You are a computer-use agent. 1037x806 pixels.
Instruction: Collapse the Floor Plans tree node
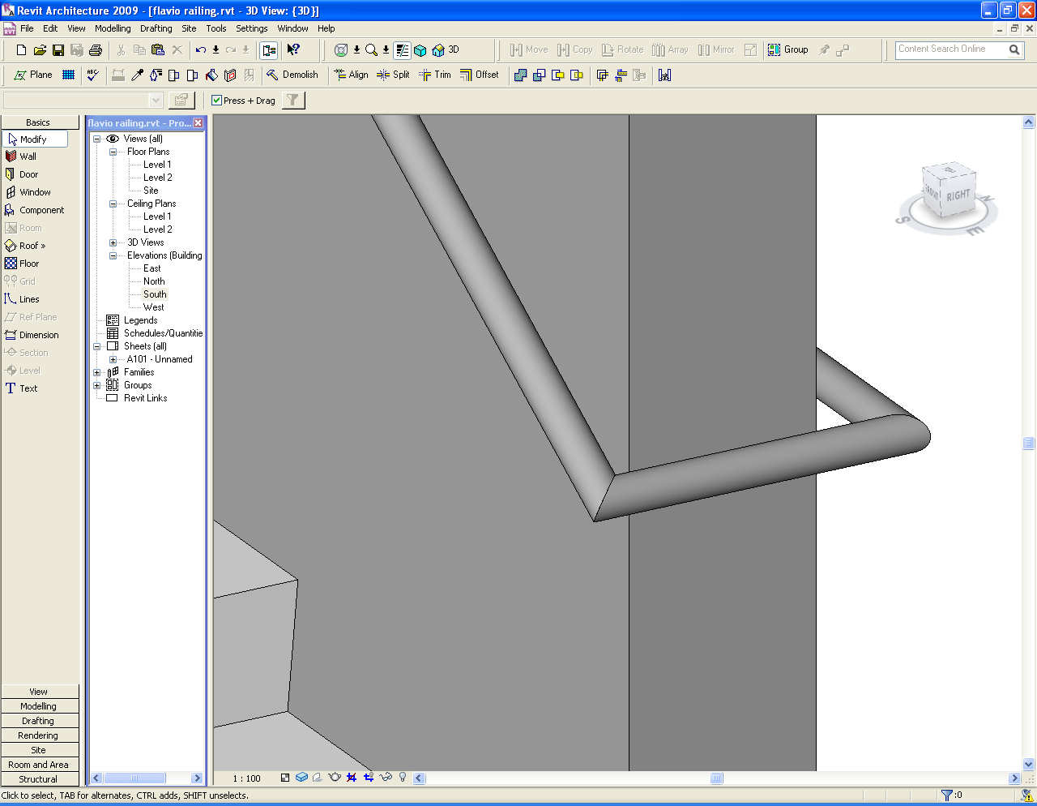click(113, 152)
